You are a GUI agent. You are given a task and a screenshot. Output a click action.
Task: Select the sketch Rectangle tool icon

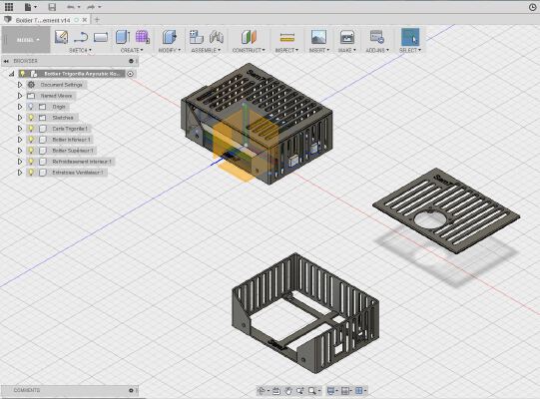tap(101, 37)
